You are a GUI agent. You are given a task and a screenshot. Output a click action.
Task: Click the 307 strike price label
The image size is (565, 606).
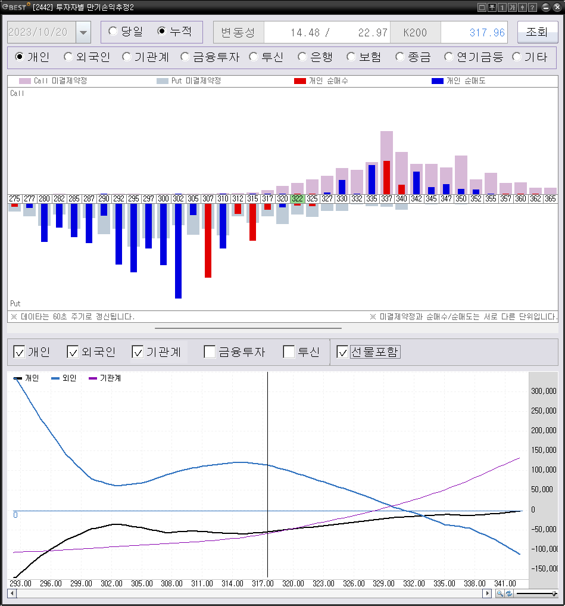208,198
